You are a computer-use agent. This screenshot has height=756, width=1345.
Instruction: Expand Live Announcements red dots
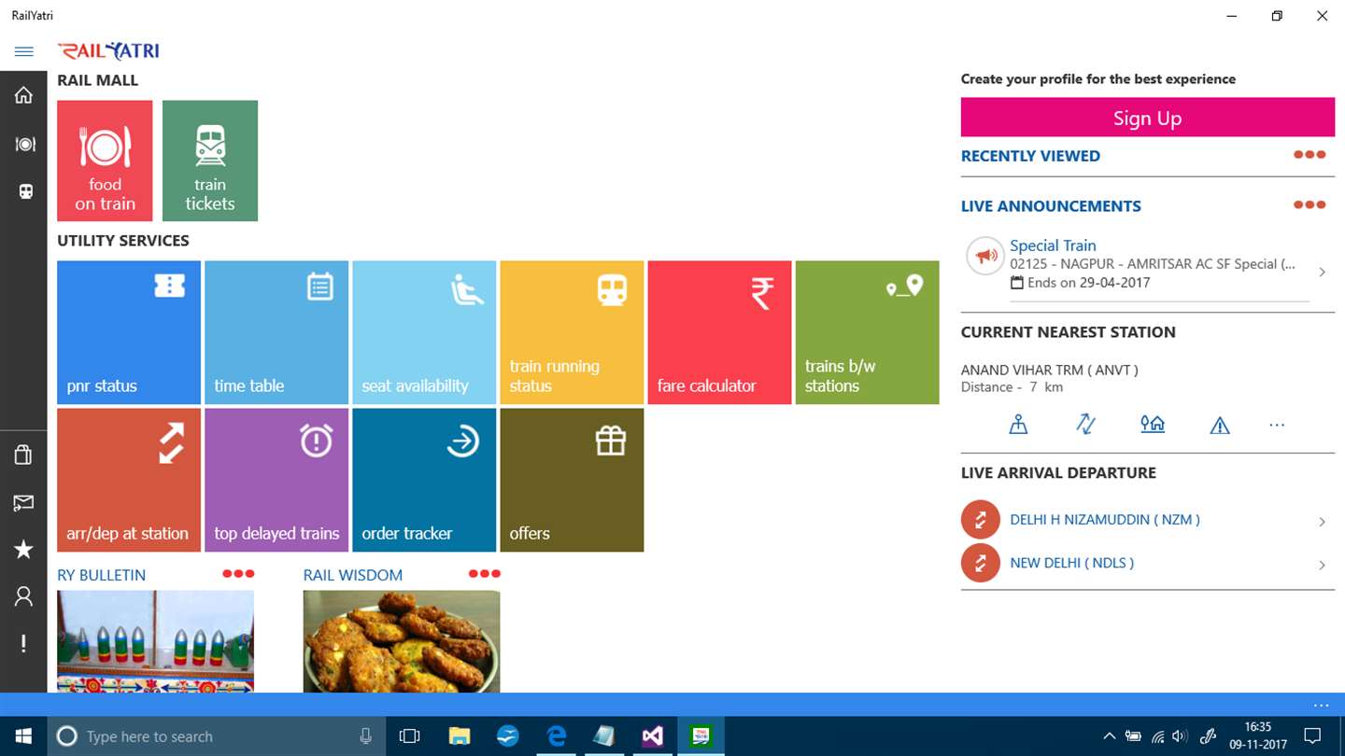1310,204
